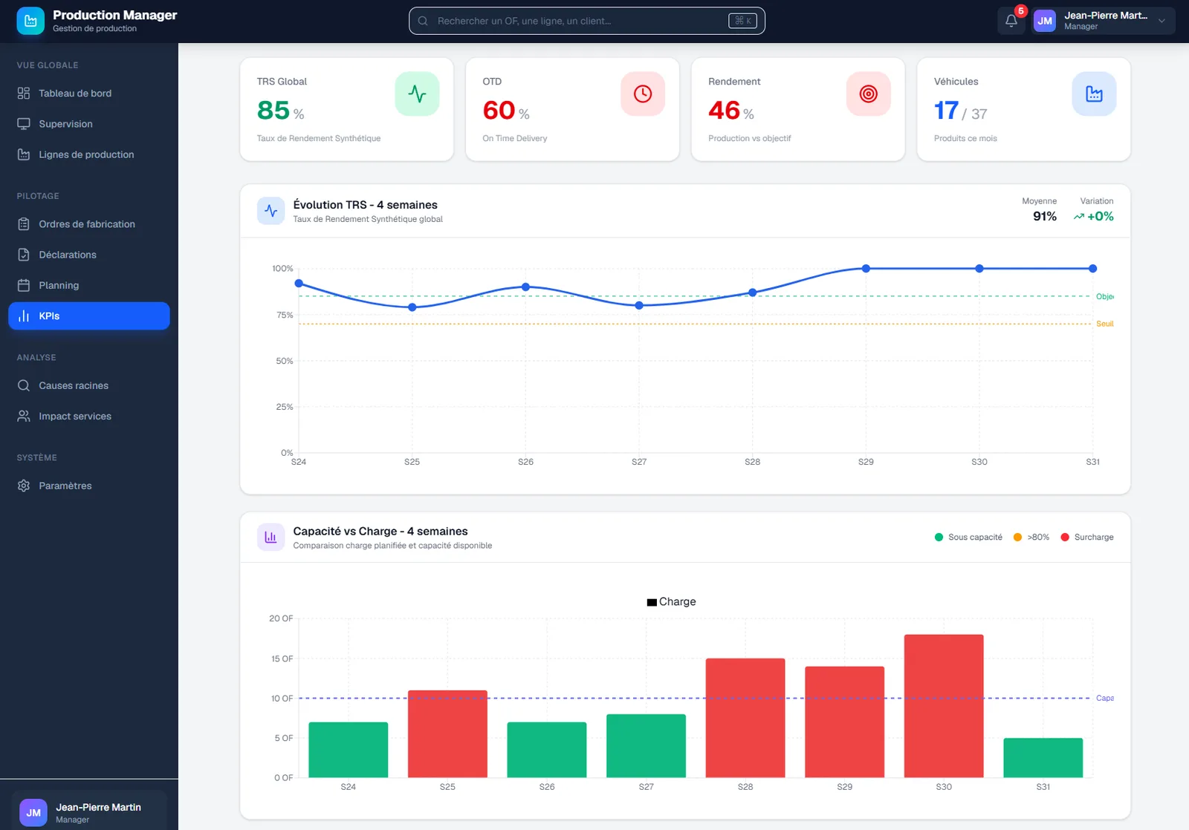This screenshot has width=1189, height=830.
Task: Click the Sous capacité green legend dot
Action: tap(939, 537)
